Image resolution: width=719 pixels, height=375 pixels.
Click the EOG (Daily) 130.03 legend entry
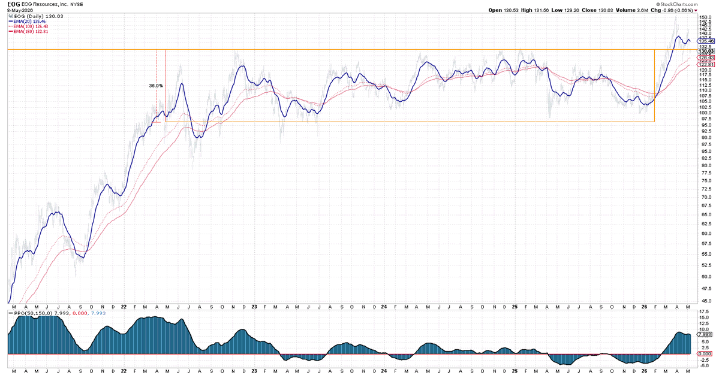[x=38, y=16]
